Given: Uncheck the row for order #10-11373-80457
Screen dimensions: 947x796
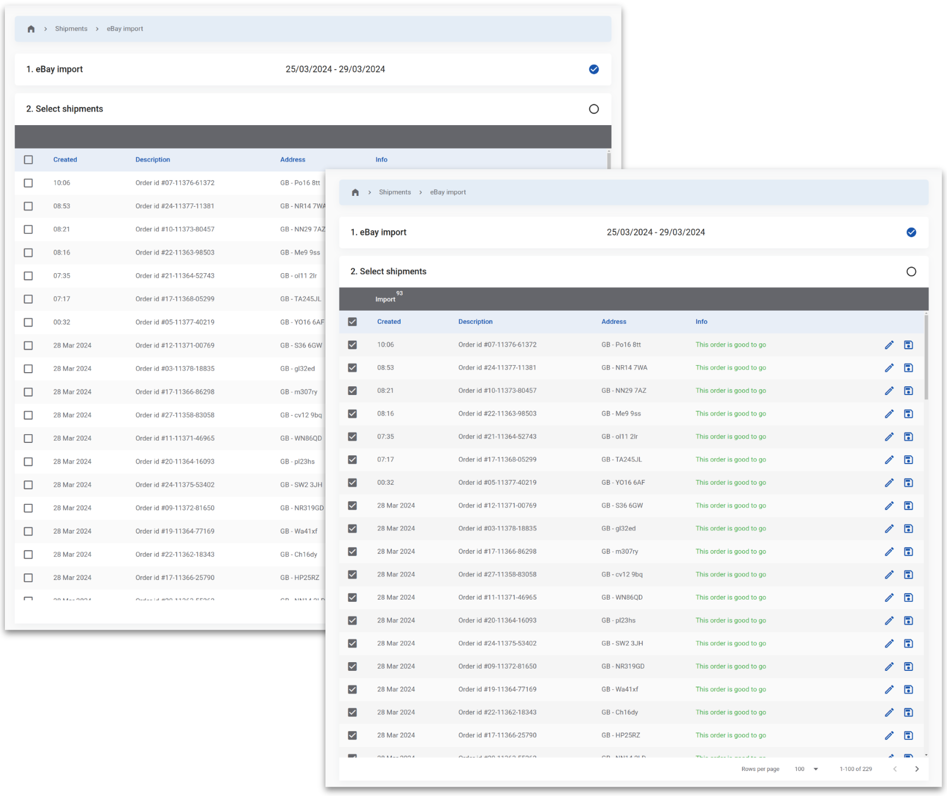Looking at the screenshot, I should [353, 390].
